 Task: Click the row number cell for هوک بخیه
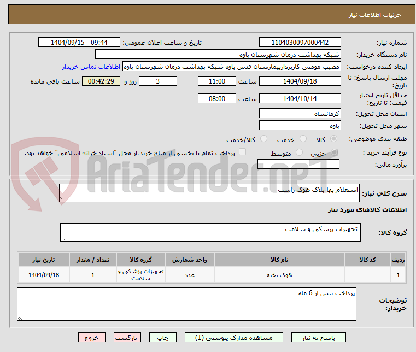tap(398, 275)
